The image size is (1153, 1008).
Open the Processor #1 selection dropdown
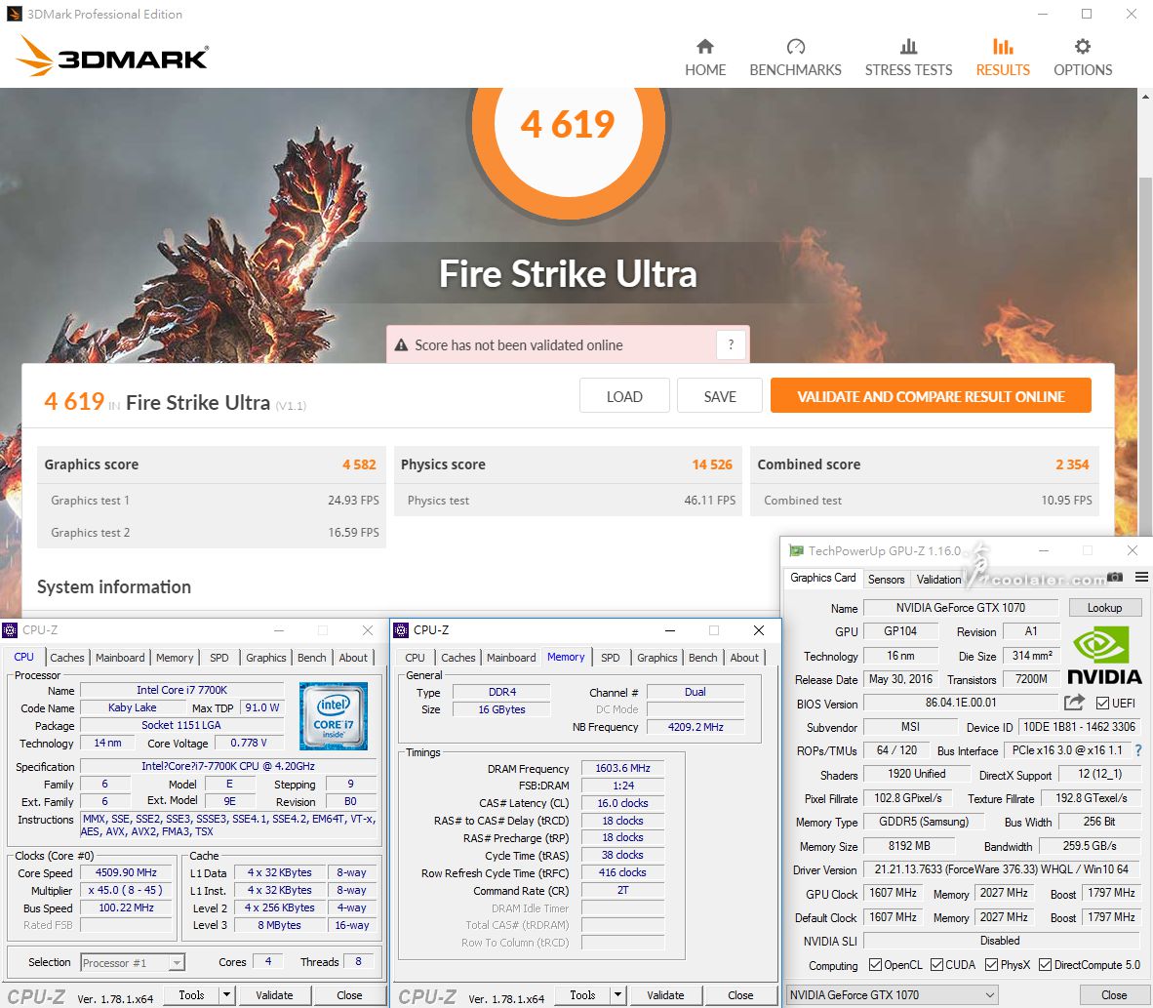133,962
